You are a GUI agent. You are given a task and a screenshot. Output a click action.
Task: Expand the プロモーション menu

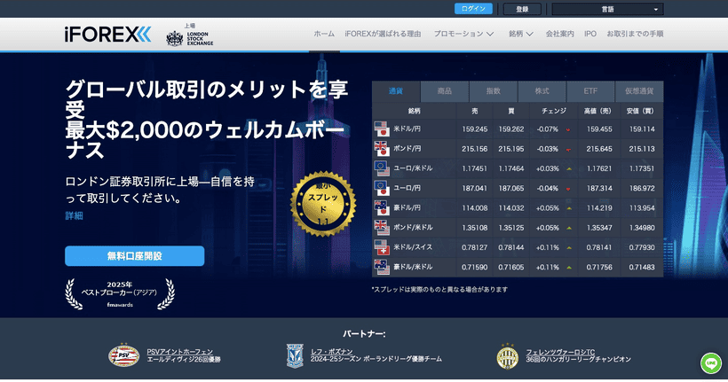[463, 34]
